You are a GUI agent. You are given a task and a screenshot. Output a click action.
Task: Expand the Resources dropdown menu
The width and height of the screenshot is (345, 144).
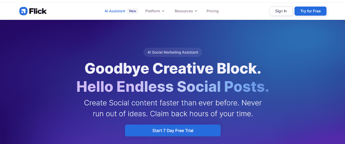click(x=186, y=11)
